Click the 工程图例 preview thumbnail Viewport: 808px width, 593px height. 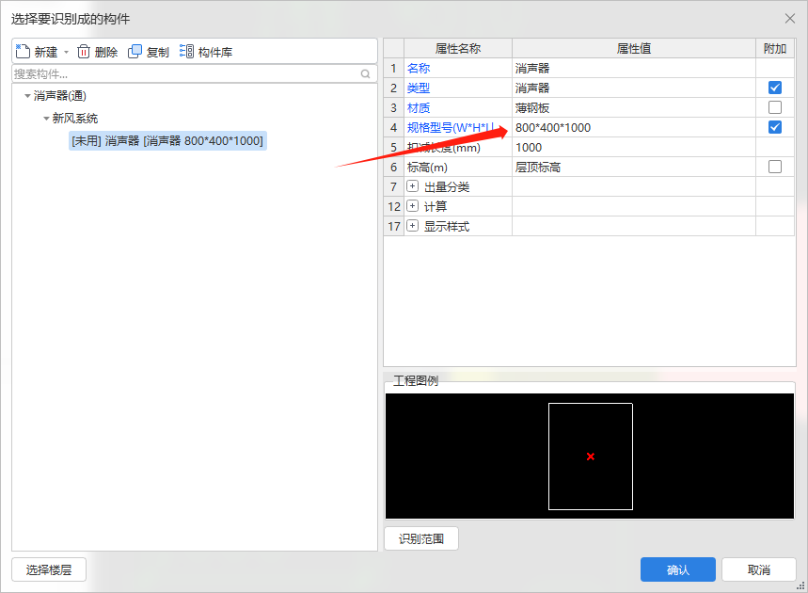pos(590,456)
